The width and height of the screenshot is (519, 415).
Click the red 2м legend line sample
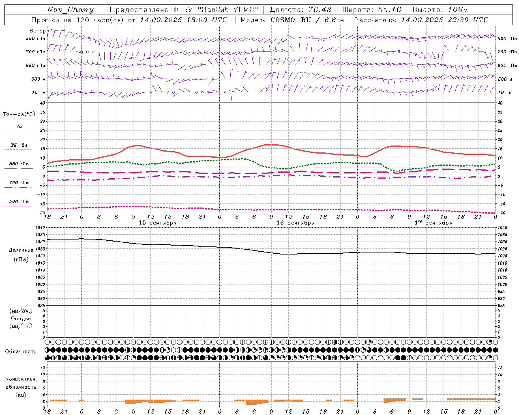point(19,131)
